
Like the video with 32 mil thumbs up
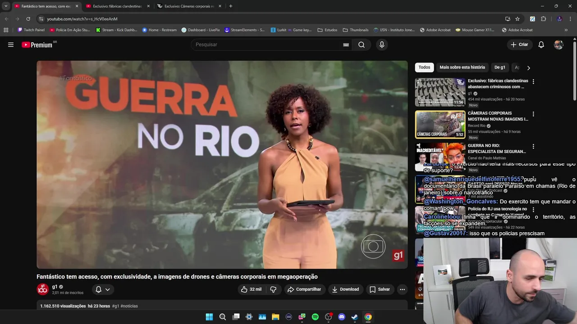coord(251,289)
